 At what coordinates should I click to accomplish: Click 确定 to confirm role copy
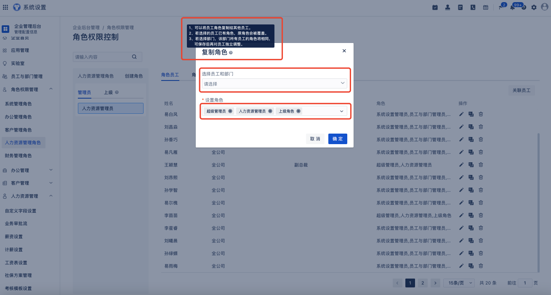click(338, 139)
